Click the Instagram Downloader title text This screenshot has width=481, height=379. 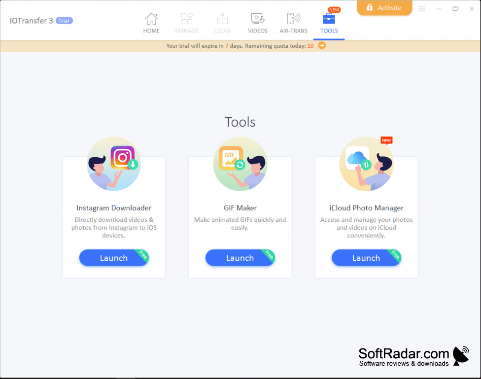[114, 208]
